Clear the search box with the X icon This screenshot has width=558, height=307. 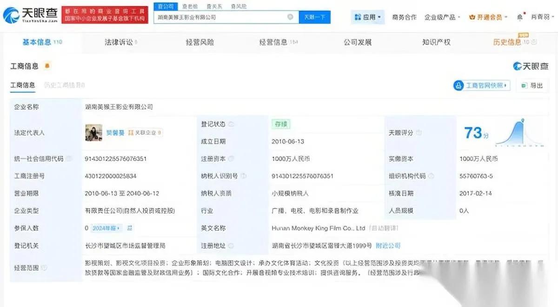coord(290,17)
